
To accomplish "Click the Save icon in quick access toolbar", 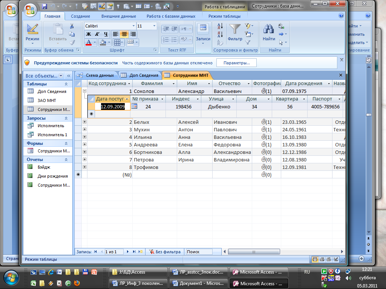I will [44, 6].
